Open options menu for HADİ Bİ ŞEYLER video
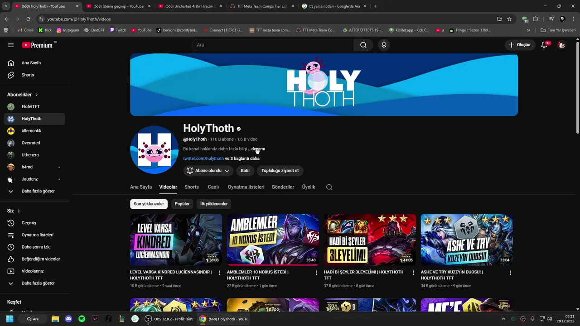Viewport: 580px width, 326px height. 413,273
